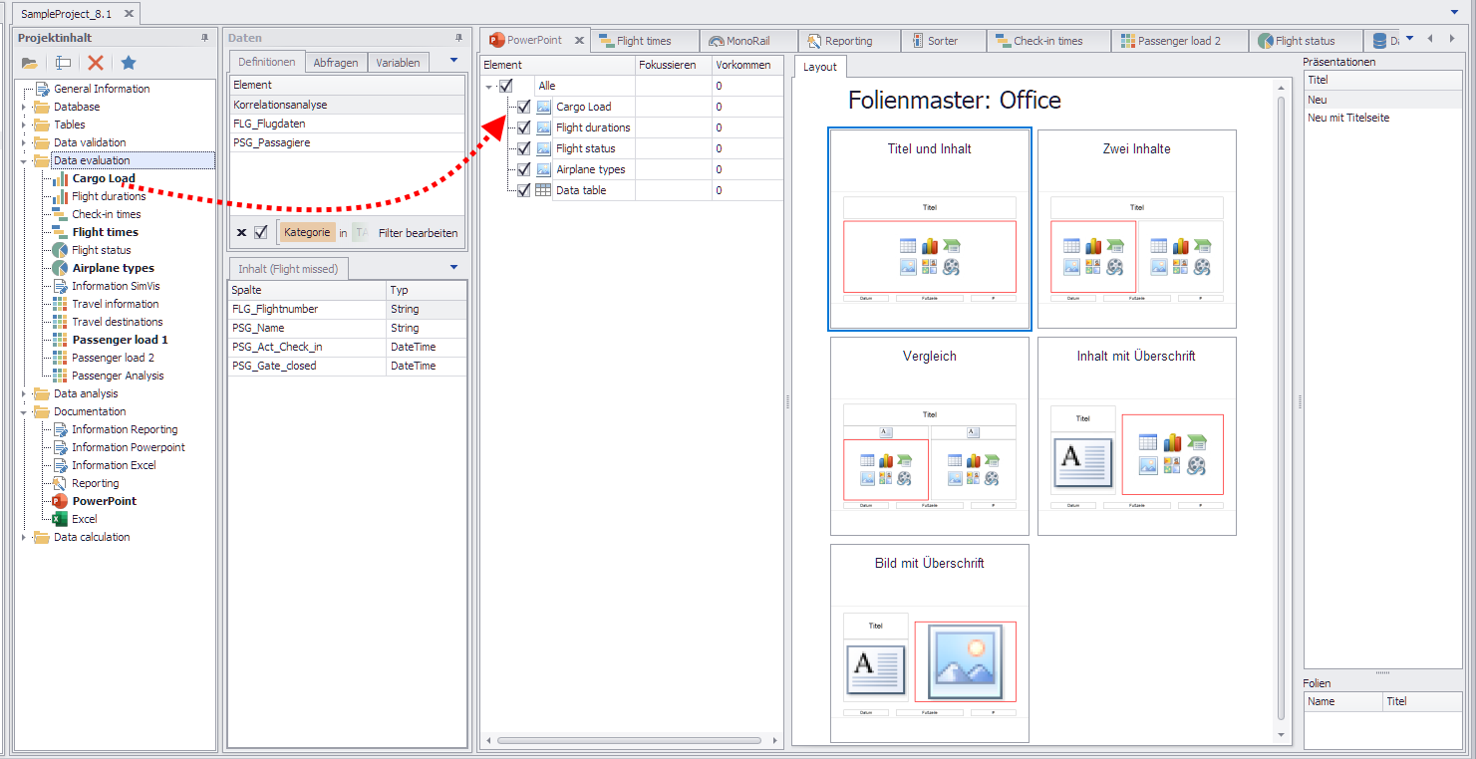Screen dimensions: 1476x759
Task: Expand the Data validation folder
Action: pyautogui.click(x=24, y=142)
